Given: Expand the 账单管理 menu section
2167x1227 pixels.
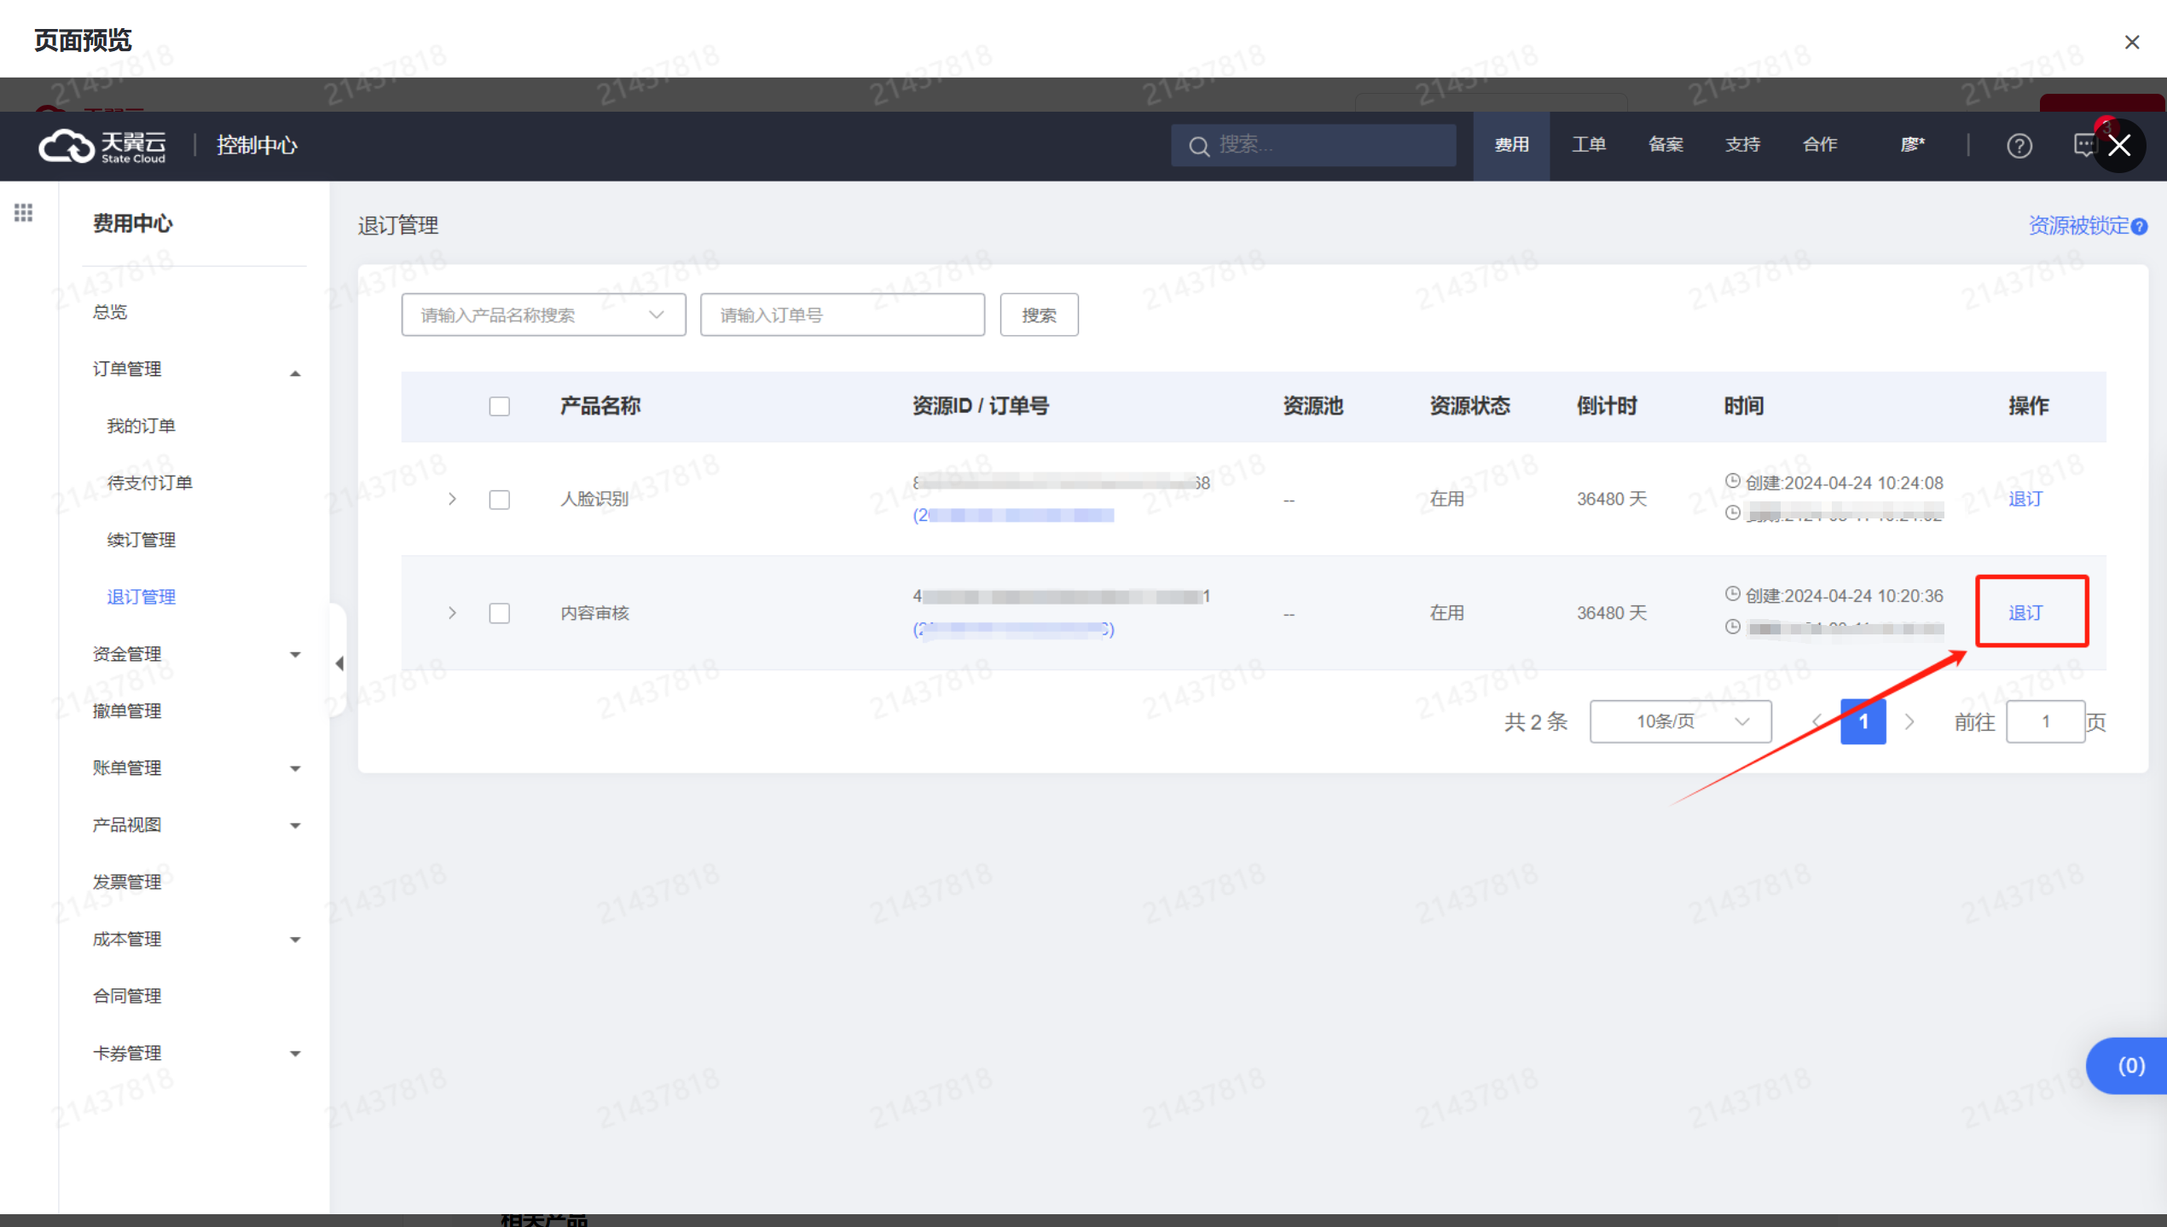Looking at the screenshot, I should tap(295, 769).
